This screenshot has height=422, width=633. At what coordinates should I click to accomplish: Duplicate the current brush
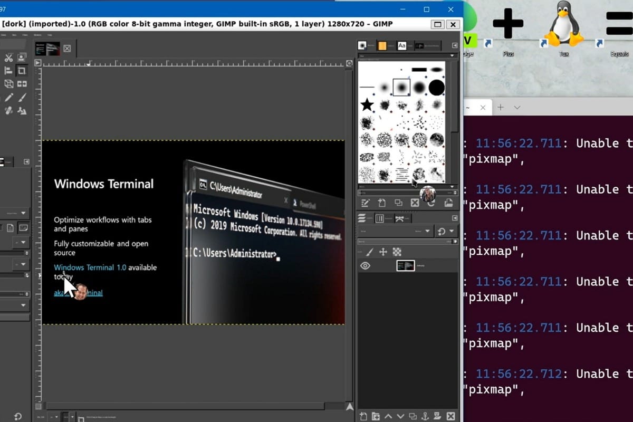[x=398, y=202]
